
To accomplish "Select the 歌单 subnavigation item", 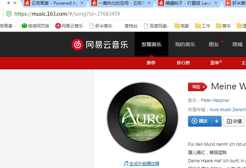I will [x=214, y=63].
